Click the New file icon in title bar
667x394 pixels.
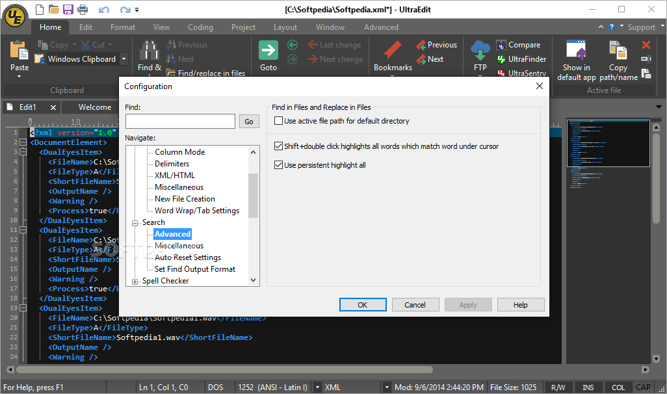[39, 9]
